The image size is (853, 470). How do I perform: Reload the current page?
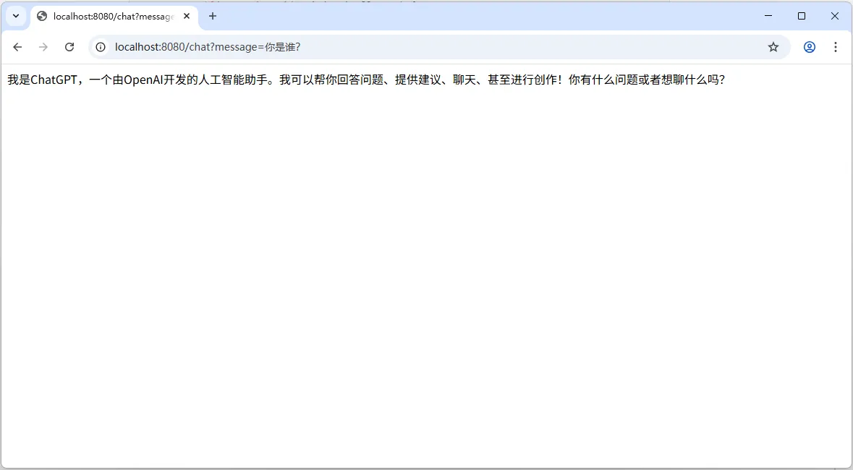pos(69,46)
